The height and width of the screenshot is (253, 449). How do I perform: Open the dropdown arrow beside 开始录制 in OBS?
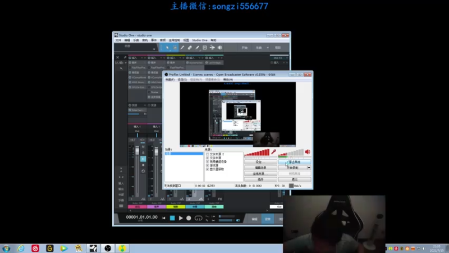point(309,168)
